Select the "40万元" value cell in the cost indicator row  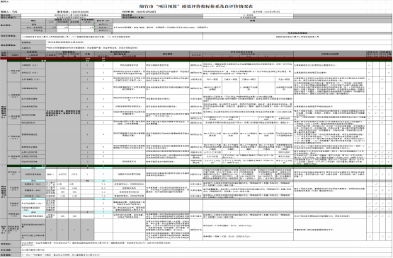point(62,175)
